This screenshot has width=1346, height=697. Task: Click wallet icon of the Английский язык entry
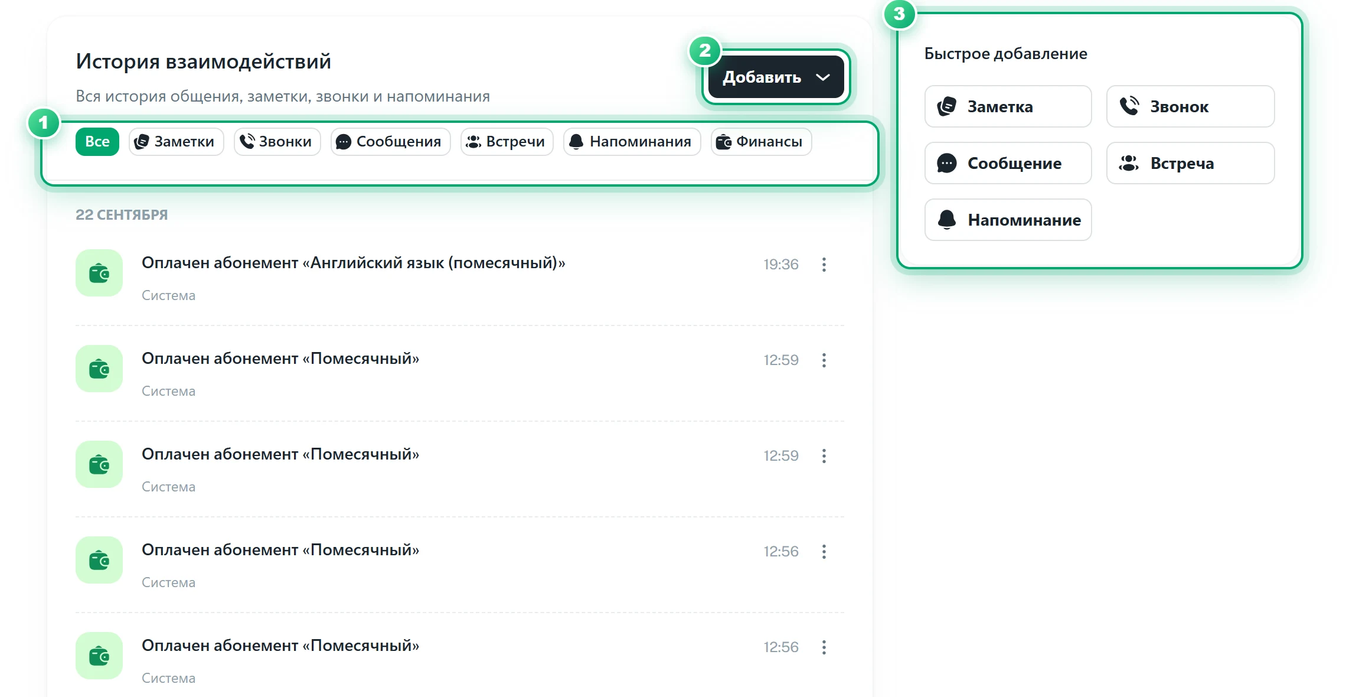pos(99,273)
